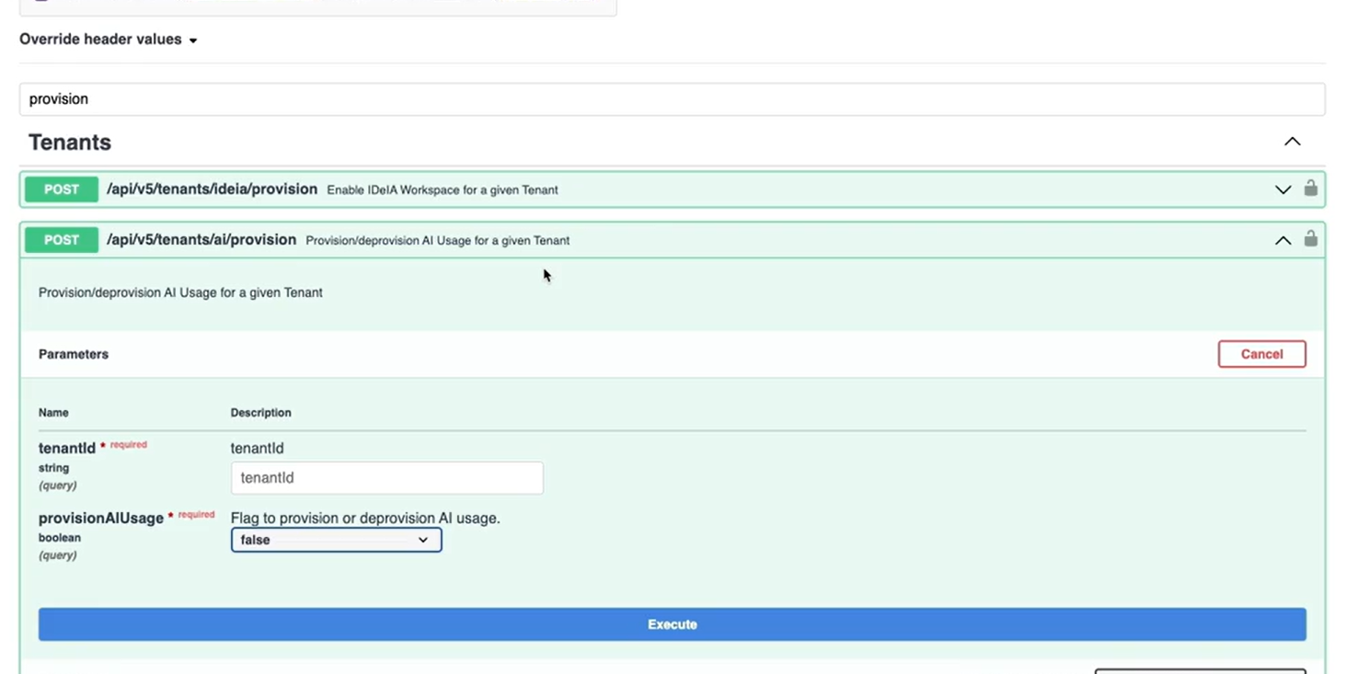
Task: Click the POST badge for ideia/provision
Action: [x=62, y=189]
